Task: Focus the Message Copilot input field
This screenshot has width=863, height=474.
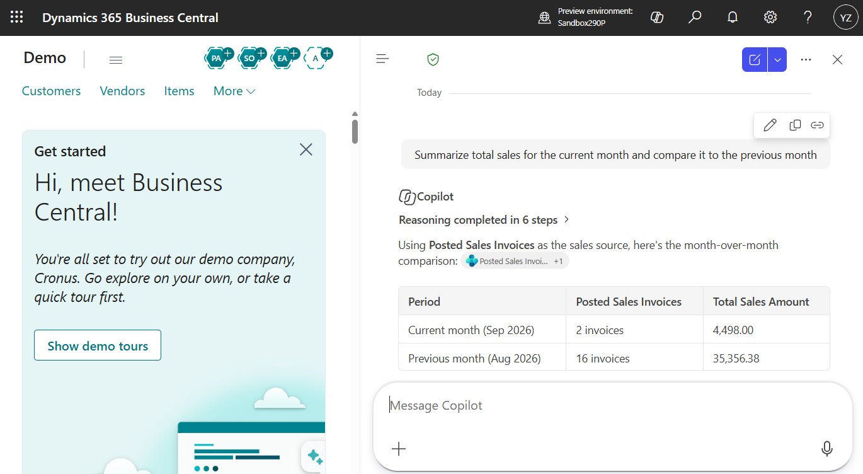Action: [x=613, y=406]
